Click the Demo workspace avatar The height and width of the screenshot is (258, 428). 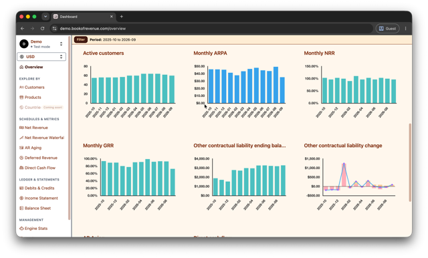(24, 44)
